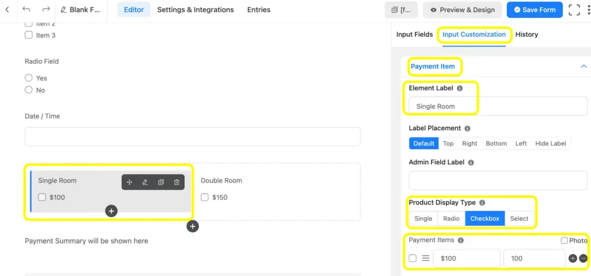Select Checkbox product display type
Screen dimensions: 591x276
[x=485, y=218]
